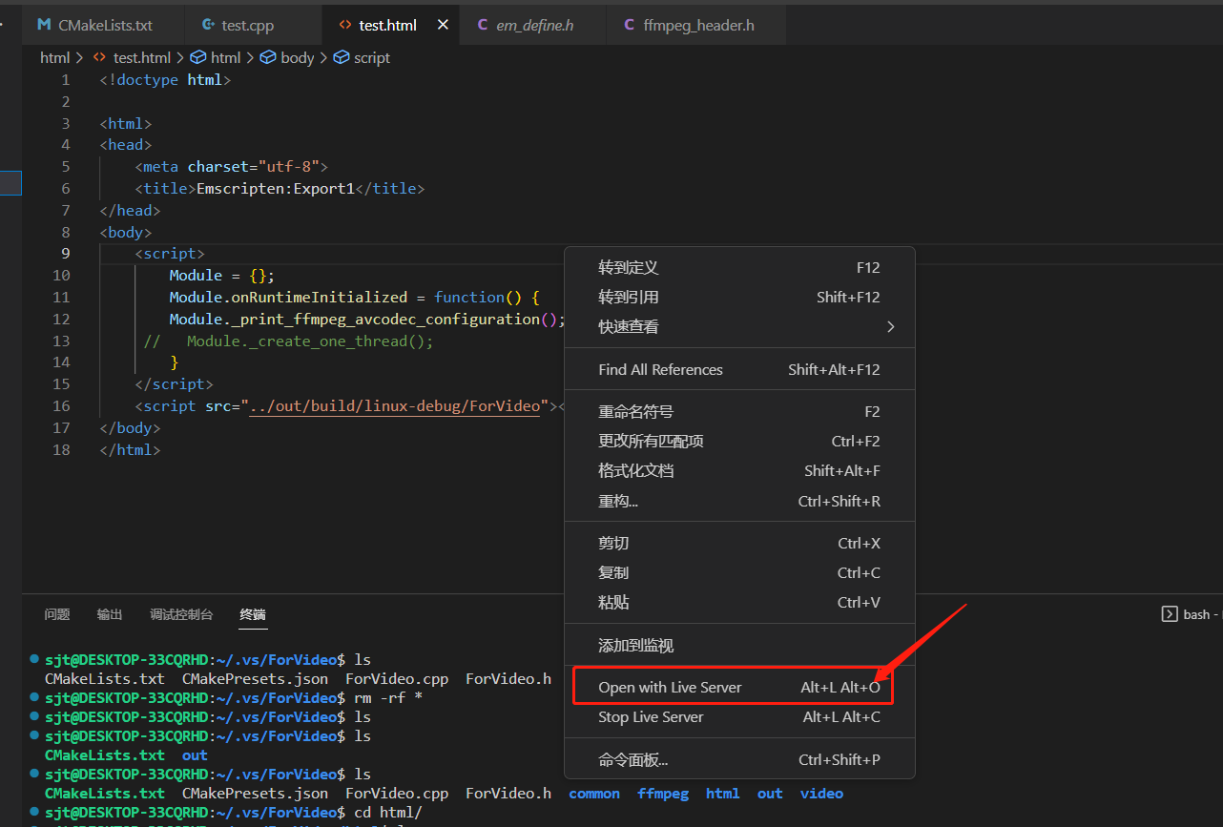Click 'video' directory in terminal output
The image size is (1223, 827).
pyautogui.click(x=821, y=794)
